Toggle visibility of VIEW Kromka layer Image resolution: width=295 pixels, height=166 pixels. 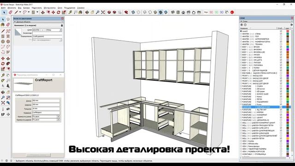[x=281, y=141]
